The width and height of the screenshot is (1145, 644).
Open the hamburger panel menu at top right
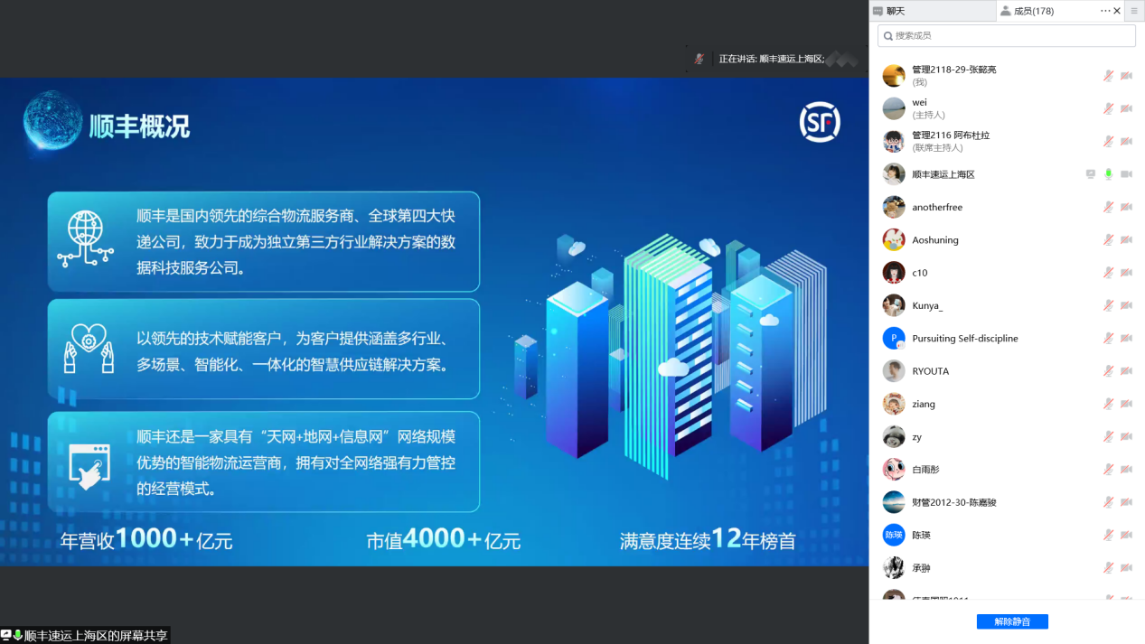pos(1134,11)
